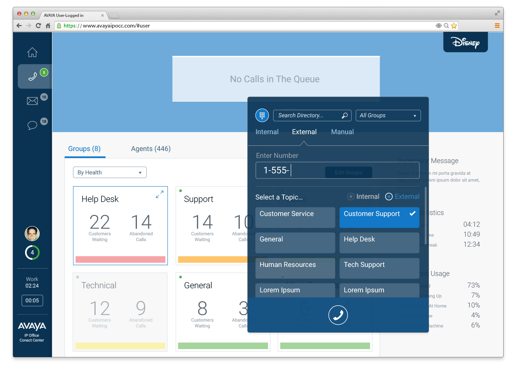Click the Work 02:24 status text
The image size is (516, 368).
(x=32, y=282)
